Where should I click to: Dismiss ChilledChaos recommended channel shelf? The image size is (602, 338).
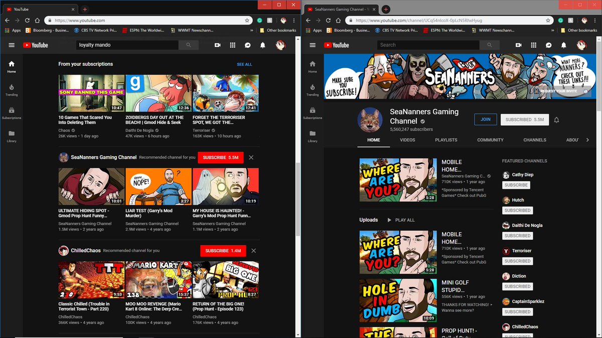[x=253, y=250]
